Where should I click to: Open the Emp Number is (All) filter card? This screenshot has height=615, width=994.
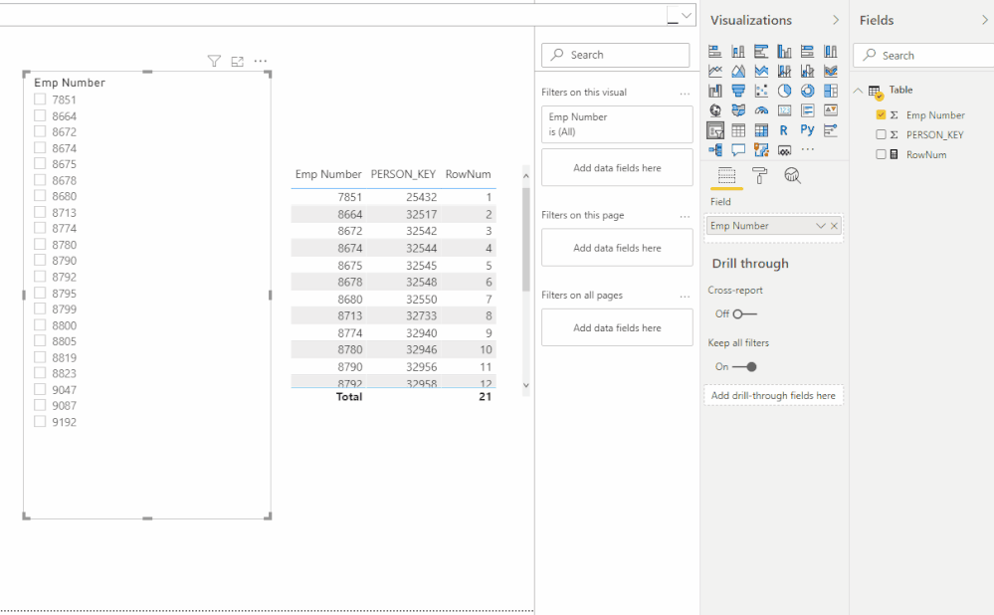pyautogui.click(x=617, y=124)
